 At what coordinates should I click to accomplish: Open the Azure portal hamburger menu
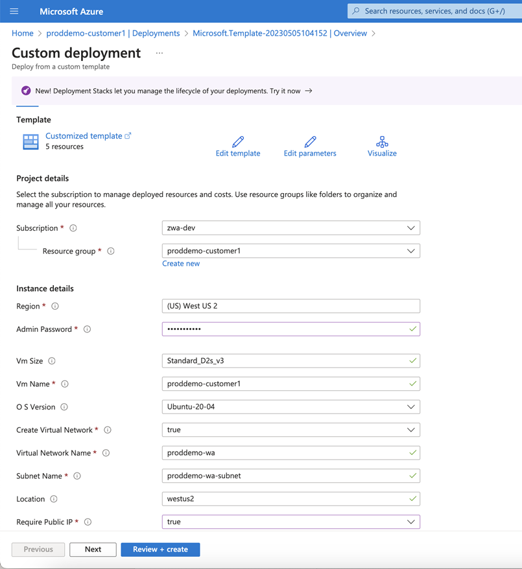14,11
